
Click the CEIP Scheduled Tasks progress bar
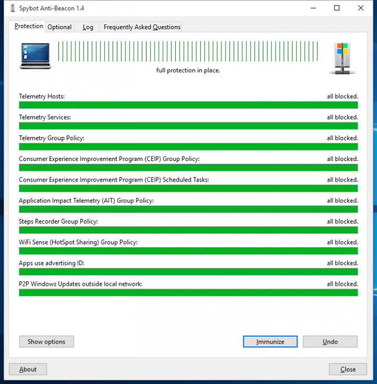coord(188,189)
